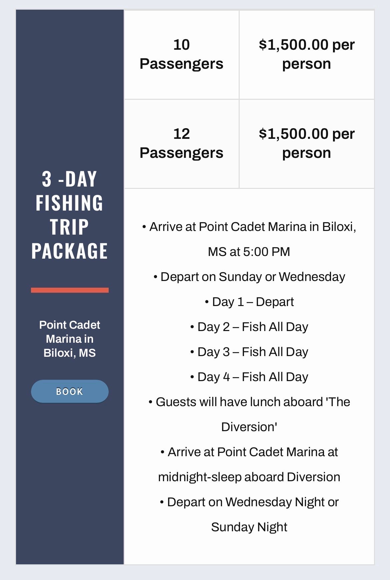The image size is (390, 580).
Task: Click the 'Depart on Wednesday Night or' line
Action: pos(249,502)
